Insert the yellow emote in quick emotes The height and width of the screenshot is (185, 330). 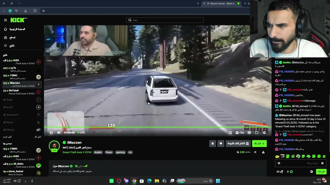pos(277,156)
